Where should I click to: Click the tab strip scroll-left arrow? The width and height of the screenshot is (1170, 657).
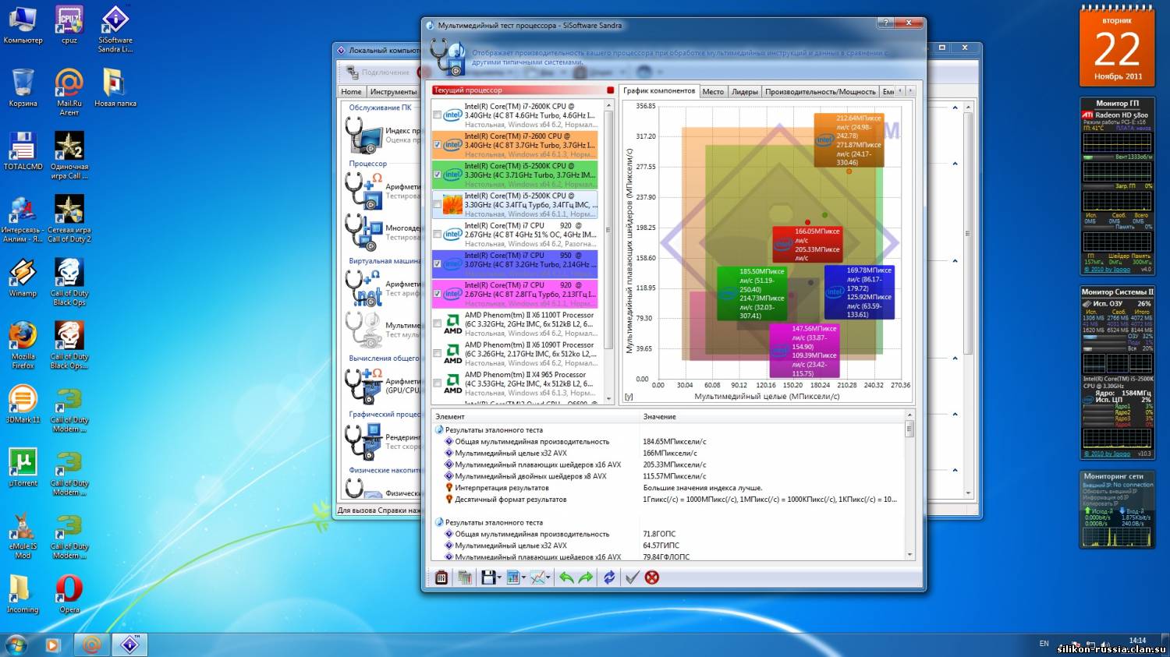(x=900, y=91)
